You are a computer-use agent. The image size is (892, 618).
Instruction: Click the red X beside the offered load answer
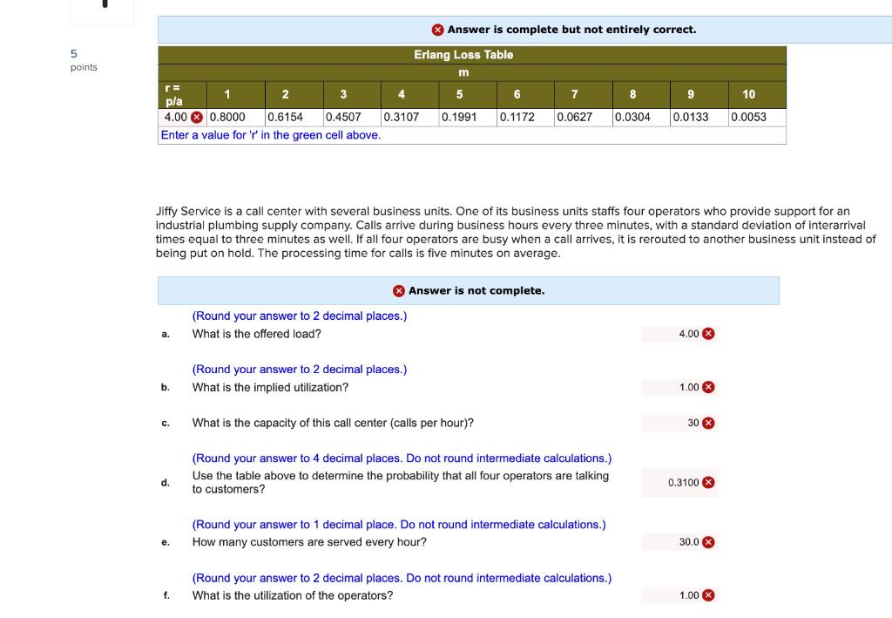pyautogui.click(x=707, y=333)
